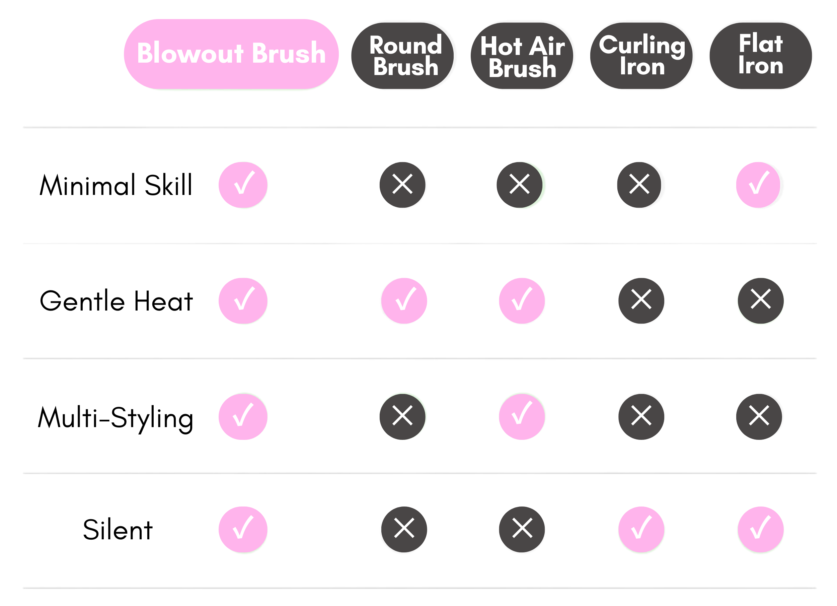This screenshot has width=837, height=606.
Task: Click Hot Air Brush Minimal Skill X icon
Action: (519, 185)
